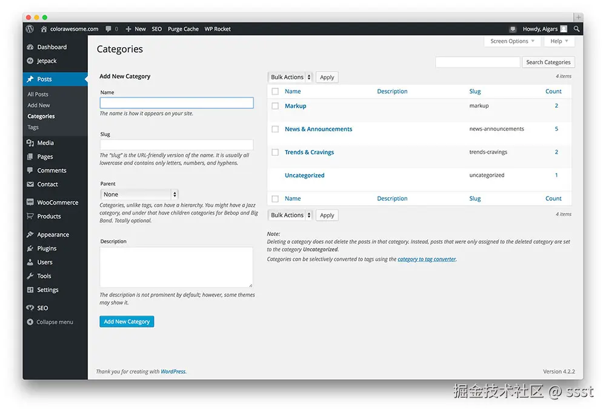Viewport: 606px width, 412px height.
Task: Sort by Description in the table header
Action: click(392, 91)
